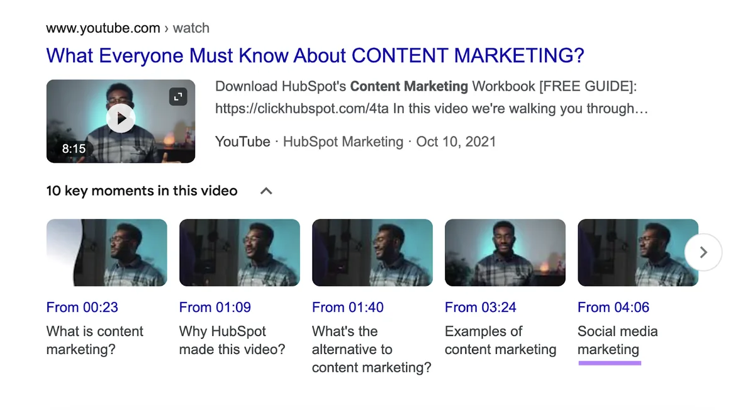
Task: Select the 'Why HubSpot made this video?' caption
Action: [x=232, y=340]
